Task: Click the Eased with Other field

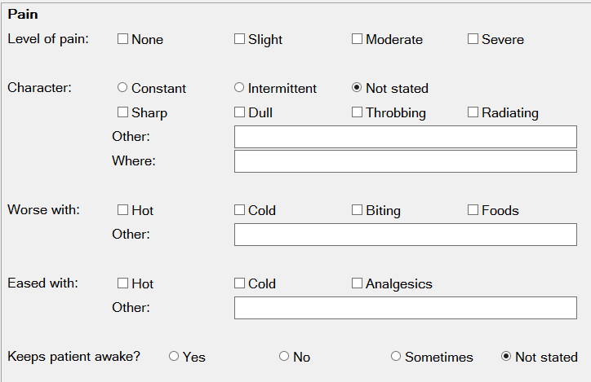Action: pyautogui.click(x=405, y=308)
